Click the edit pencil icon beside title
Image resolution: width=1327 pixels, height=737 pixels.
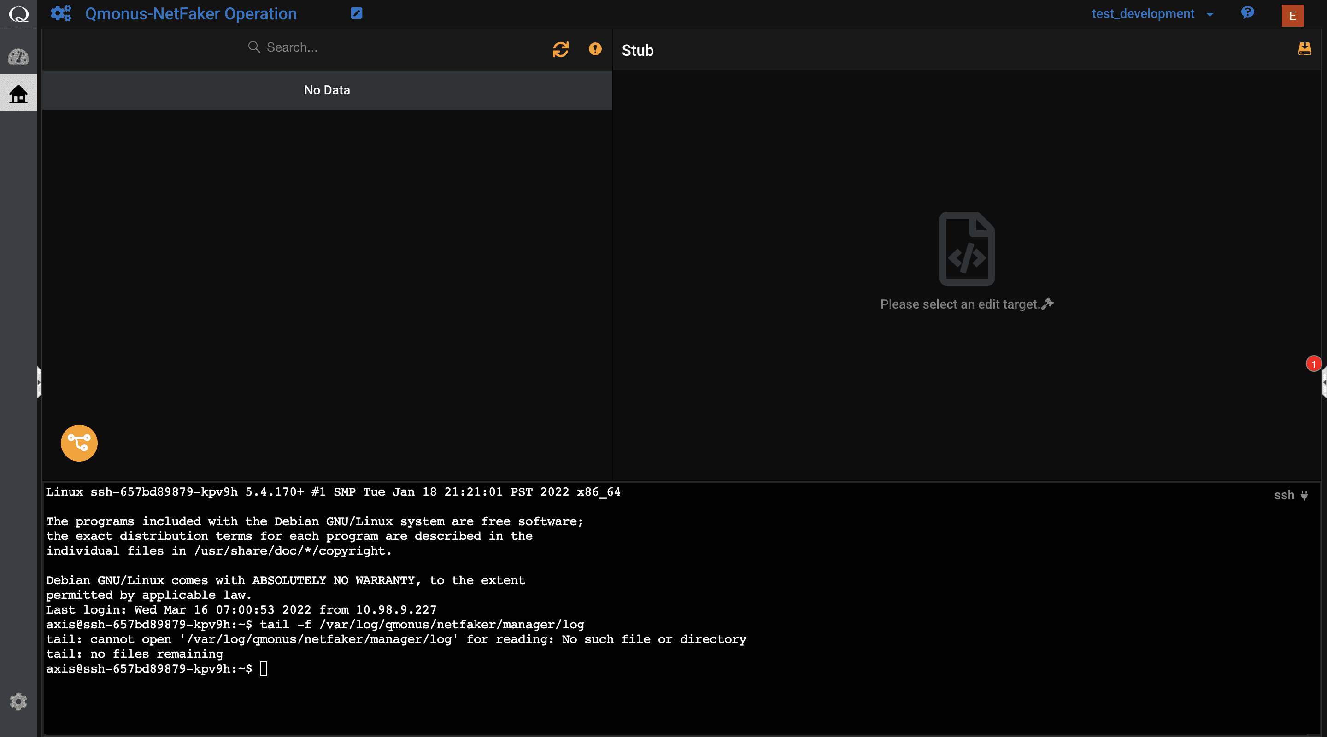click(x=357, y=13)
